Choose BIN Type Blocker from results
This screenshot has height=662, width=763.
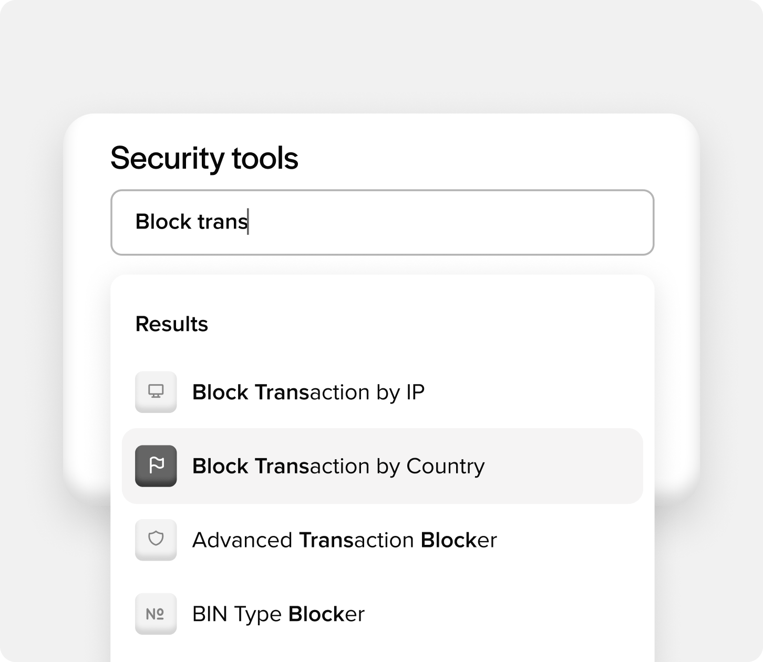(x=277, y=614)
